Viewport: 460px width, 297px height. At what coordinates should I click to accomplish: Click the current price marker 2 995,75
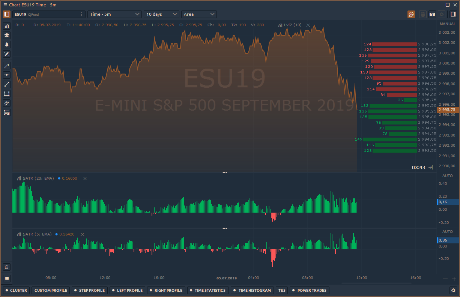[447, 110]
